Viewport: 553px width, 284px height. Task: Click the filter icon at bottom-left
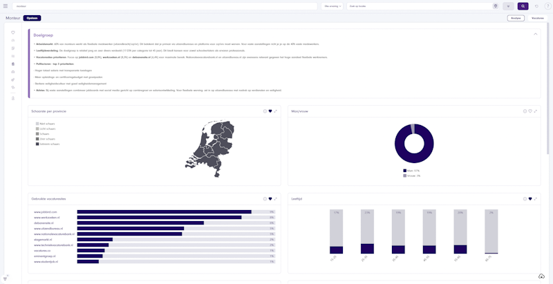click(x=5, y=278)
